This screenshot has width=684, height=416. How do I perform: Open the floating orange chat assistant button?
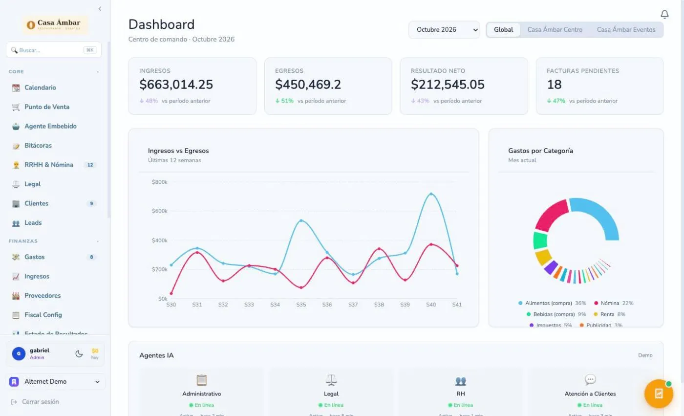coord(659,394)
